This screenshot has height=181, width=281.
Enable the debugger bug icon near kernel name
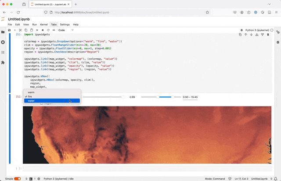(241, 30)
